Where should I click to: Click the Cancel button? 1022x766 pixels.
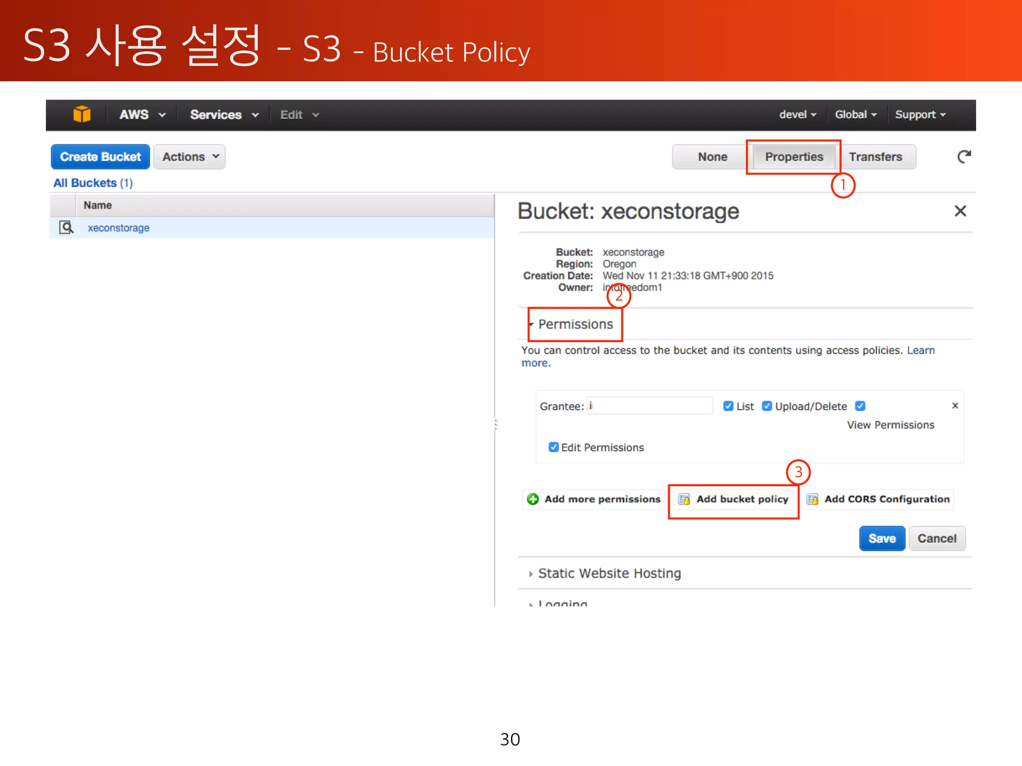pyautogui.click(x=937, y=539)
